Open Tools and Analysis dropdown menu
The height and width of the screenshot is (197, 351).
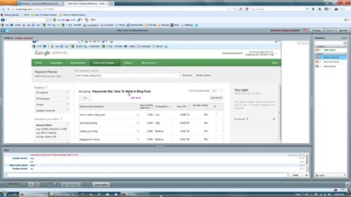(105, 63)
